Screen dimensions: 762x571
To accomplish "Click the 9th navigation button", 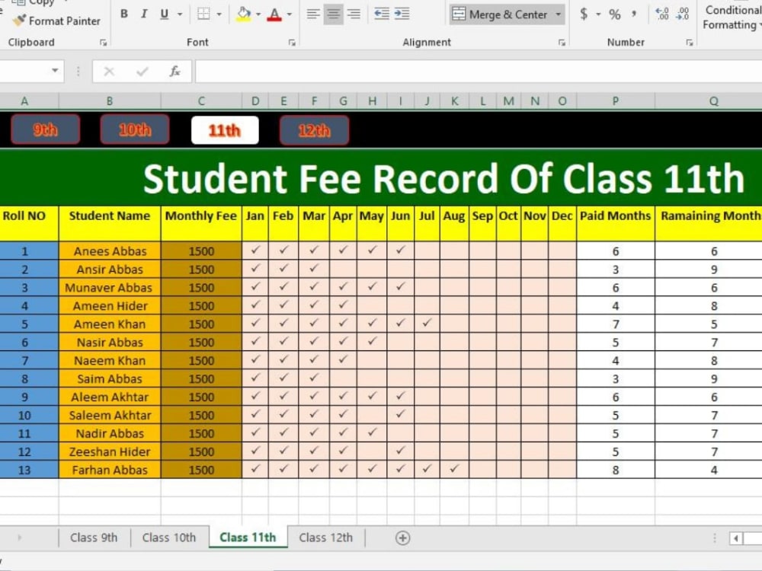I will click(x=45, y=129).
